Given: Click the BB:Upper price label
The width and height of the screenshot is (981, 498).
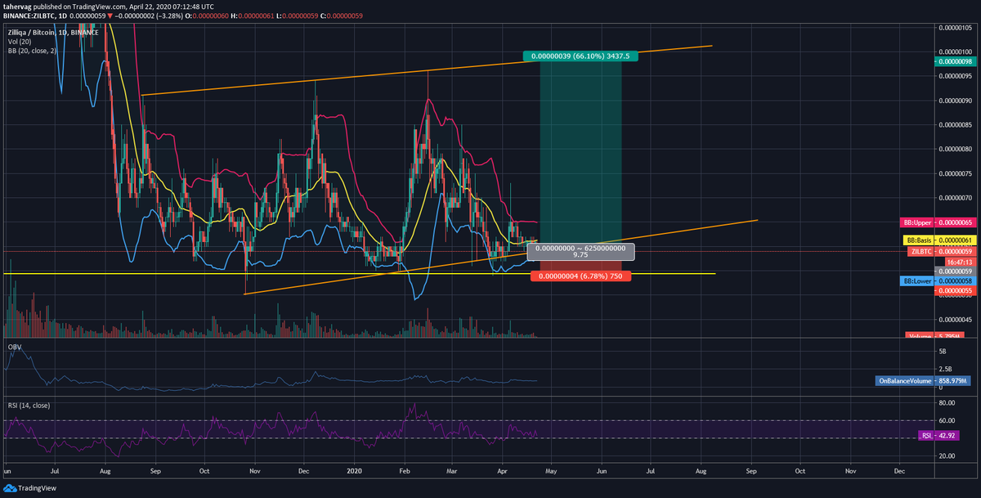Looking at the screenshot, I should click(938, 222).
